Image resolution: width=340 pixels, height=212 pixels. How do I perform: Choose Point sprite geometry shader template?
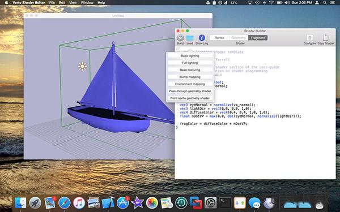tap(190, 98)
